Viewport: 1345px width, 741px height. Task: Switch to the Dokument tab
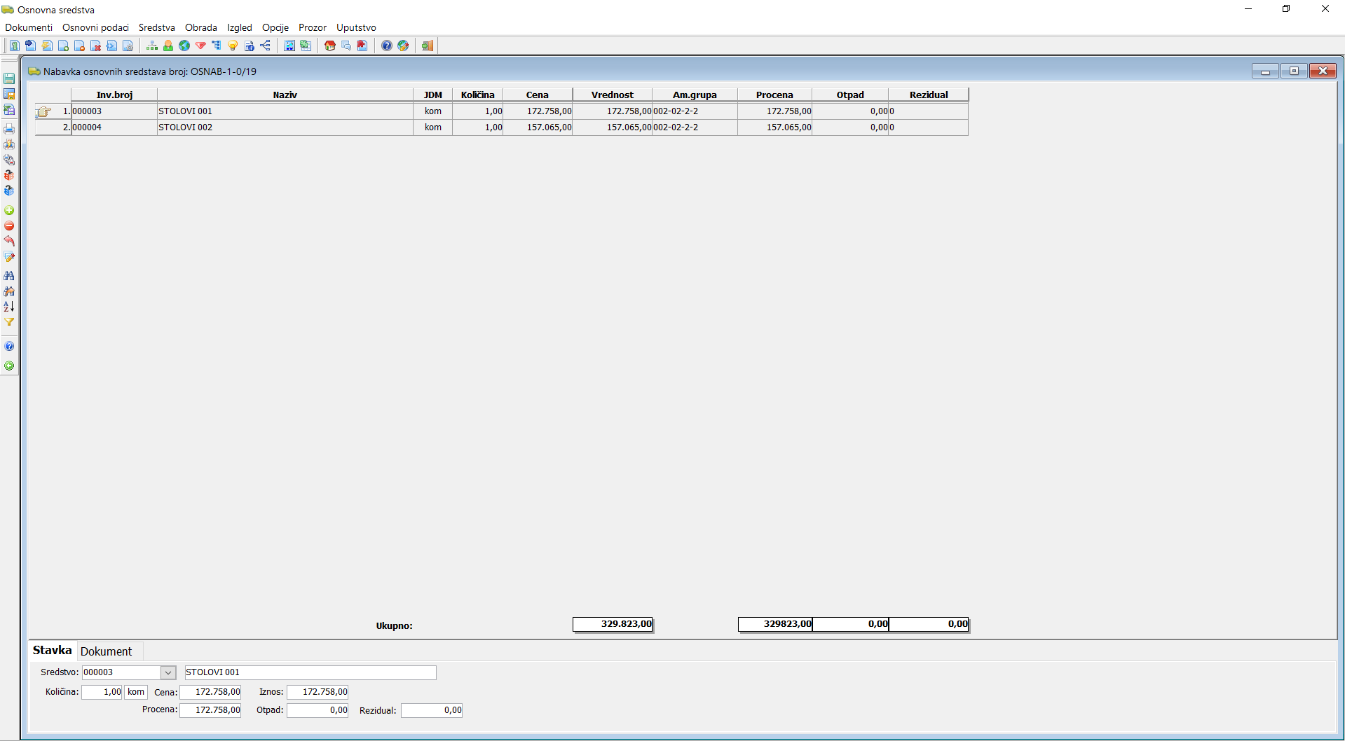(x=106, y=651)
